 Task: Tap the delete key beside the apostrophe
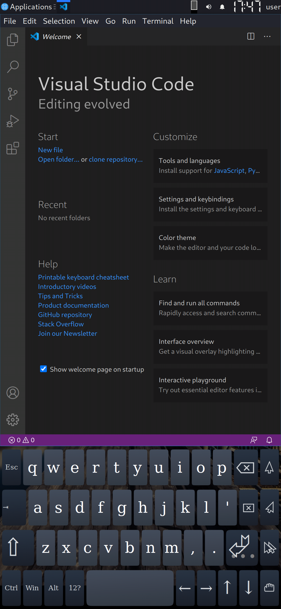click(x=248, y=507)
